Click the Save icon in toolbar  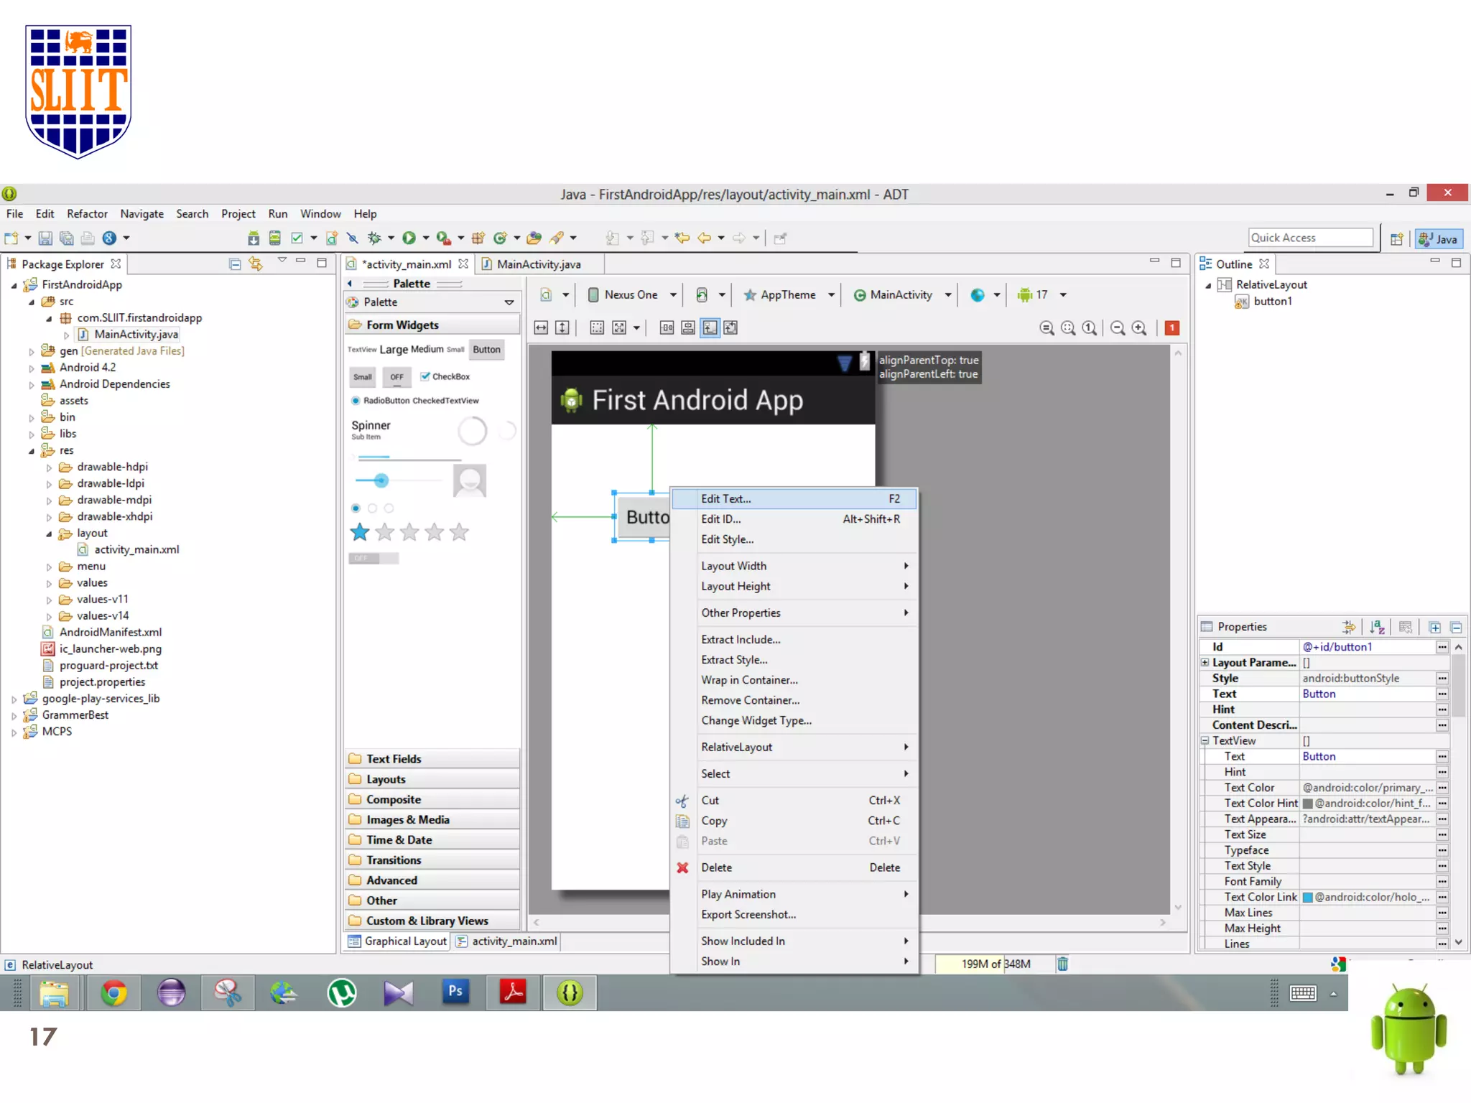pyautogui.click(x=45, y=238)
